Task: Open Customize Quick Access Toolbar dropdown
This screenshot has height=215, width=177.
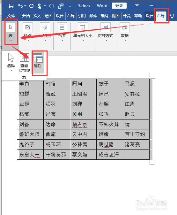Action: [x=70, y=6]
